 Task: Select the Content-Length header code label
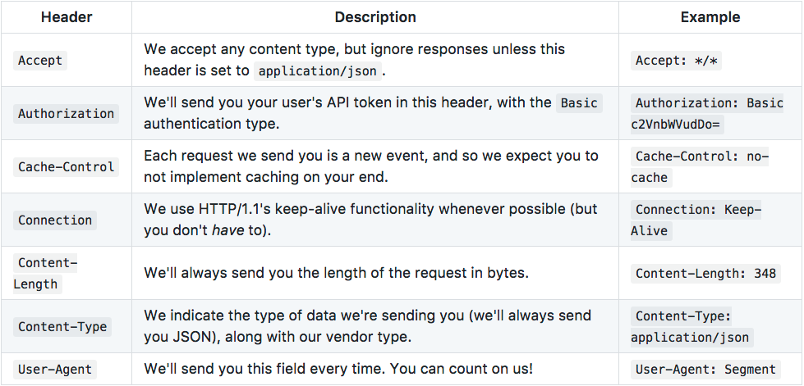pyautogui.click(x=45, y=274)
